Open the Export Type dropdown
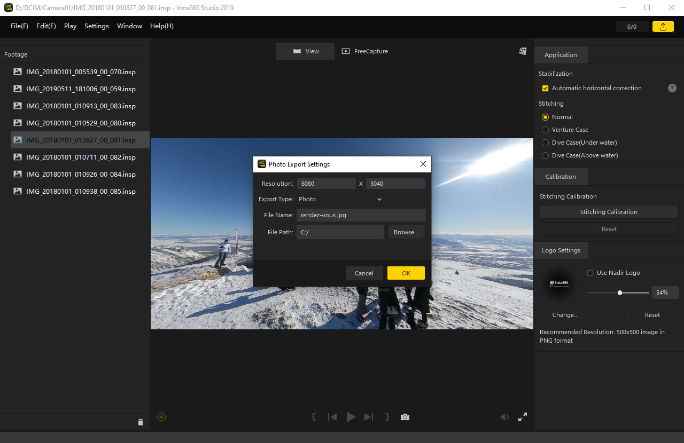684x443 pixels. pyautogui.click(x=340, y=199)
